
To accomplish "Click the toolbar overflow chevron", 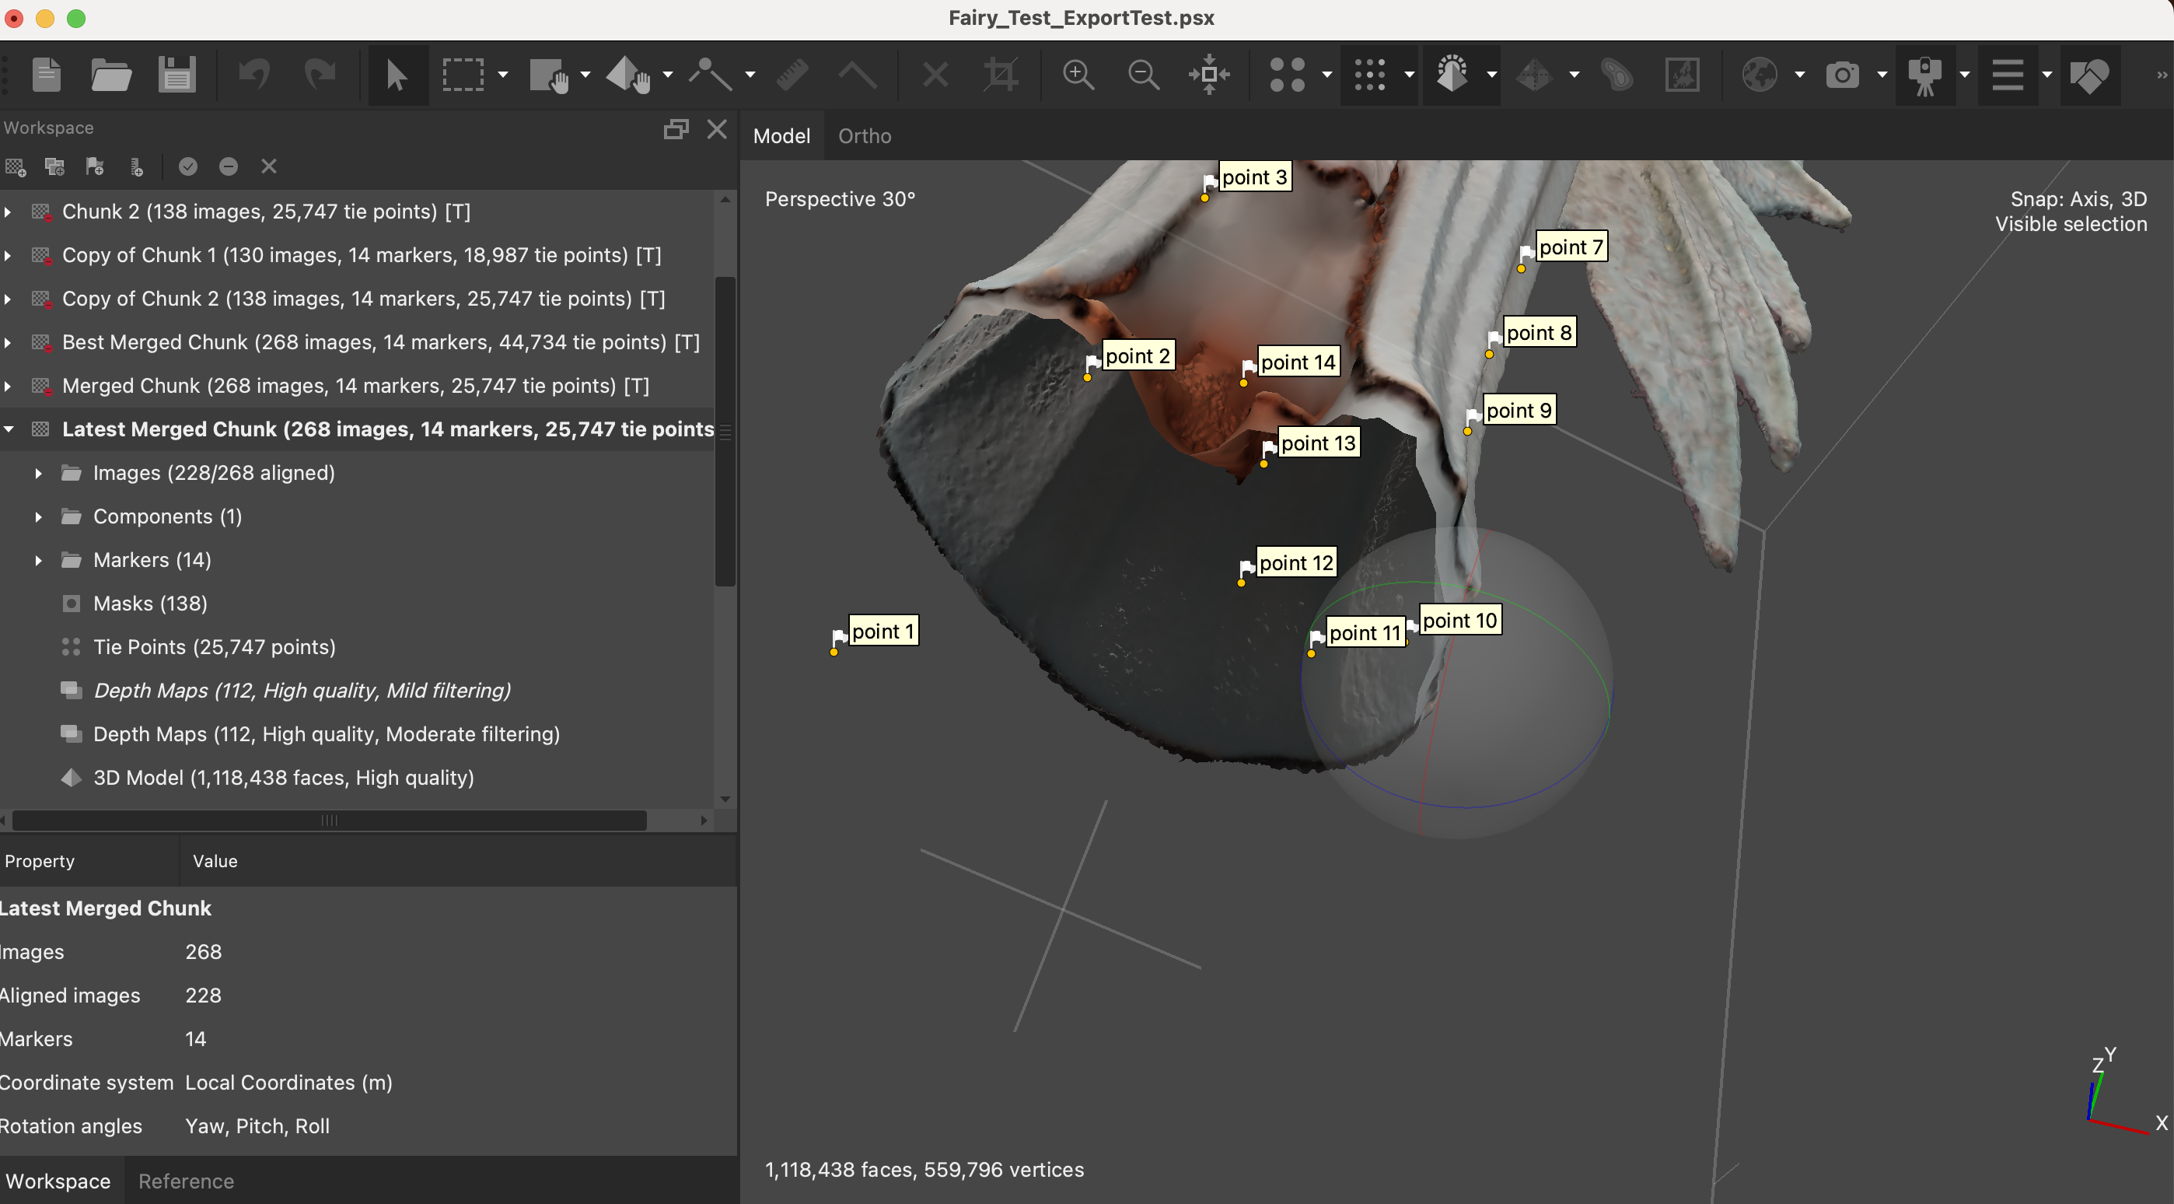I will pyautogui.click(x=2161, y=75).
